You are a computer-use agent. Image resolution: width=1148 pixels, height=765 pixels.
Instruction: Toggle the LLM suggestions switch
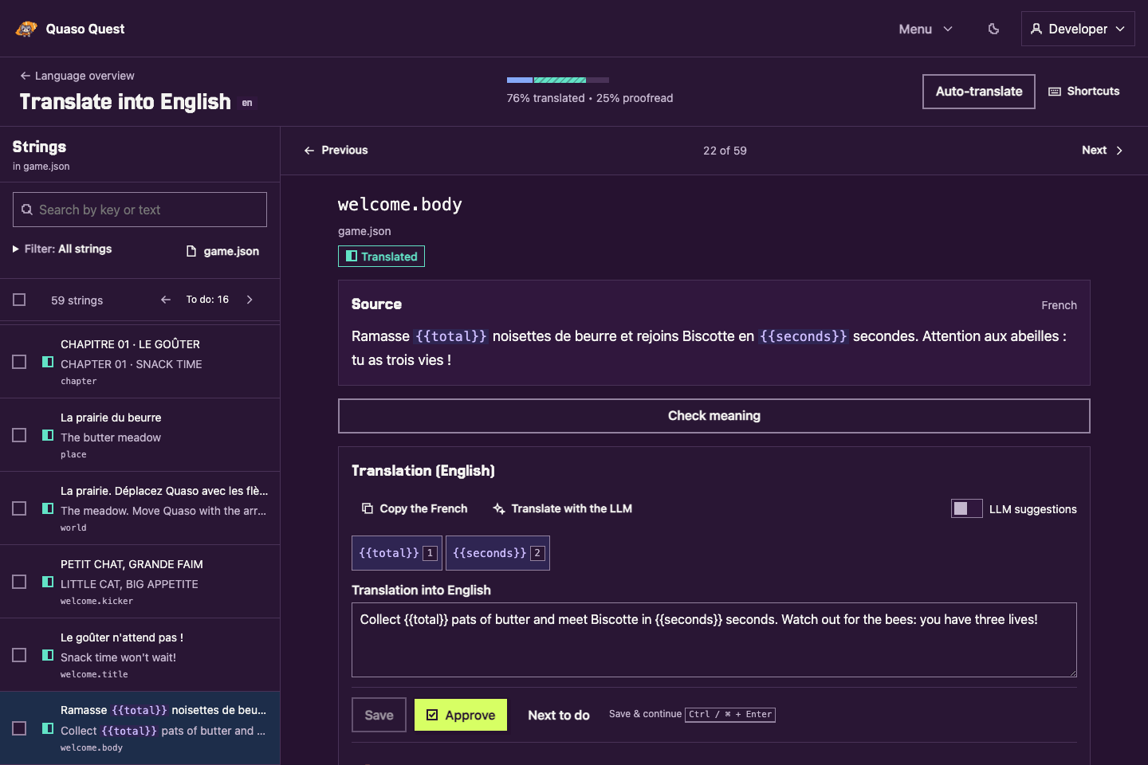(966, 508)
